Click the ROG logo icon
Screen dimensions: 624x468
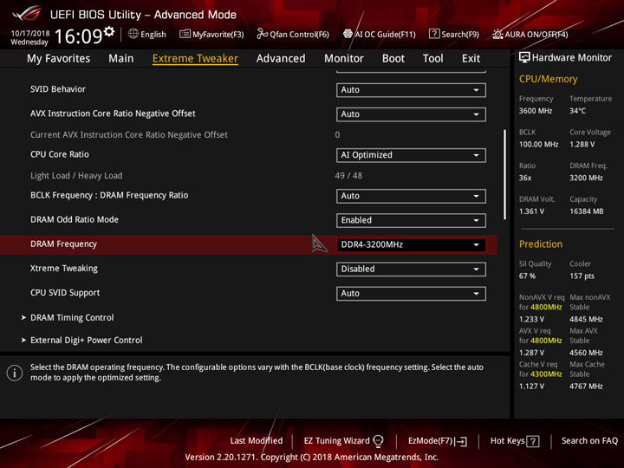pyautogui.click(x=27, y=14)
